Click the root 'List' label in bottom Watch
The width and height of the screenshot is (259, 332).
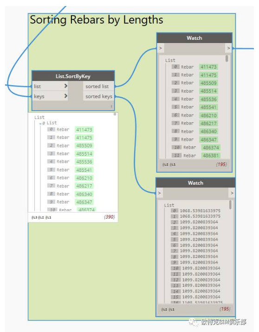coord(169,205)
